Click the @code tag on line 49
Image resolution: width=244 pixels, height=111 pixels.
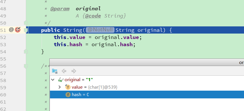click(x=93, y=16)
